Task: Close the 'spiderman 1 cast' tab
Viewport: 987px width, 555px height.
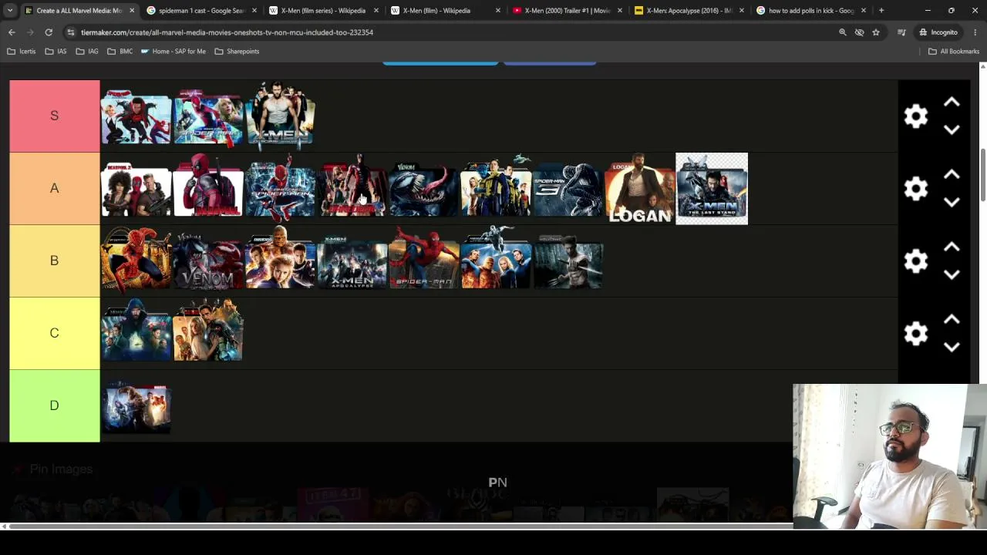Action: point(254,11)
